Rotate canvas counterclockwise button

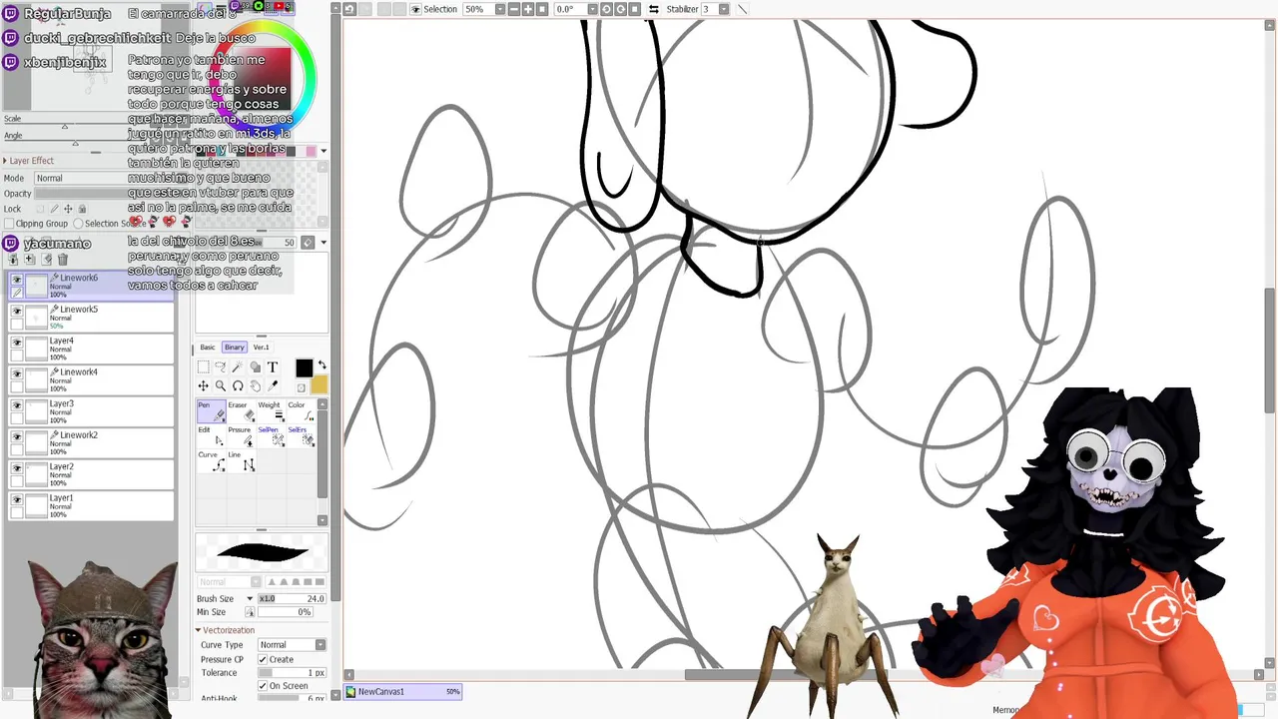606,9
